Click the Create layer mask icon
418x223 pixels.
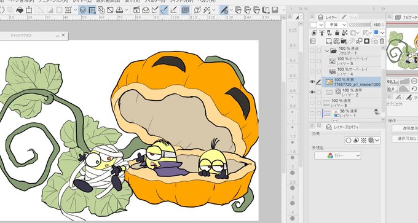pos(367,41)
